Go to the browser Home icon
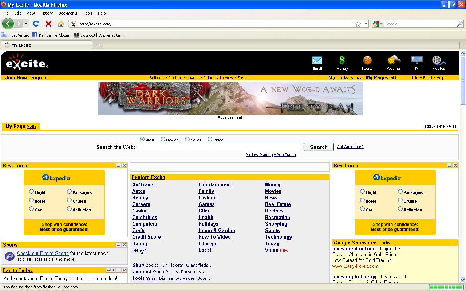 pyautogui.click(x=61, y=24)
